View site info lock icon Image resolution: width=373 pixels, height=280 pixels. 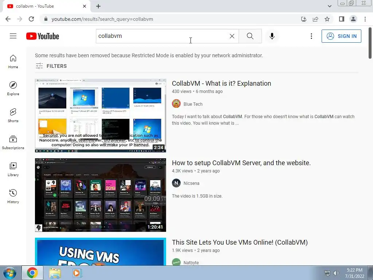click(46, 19)
